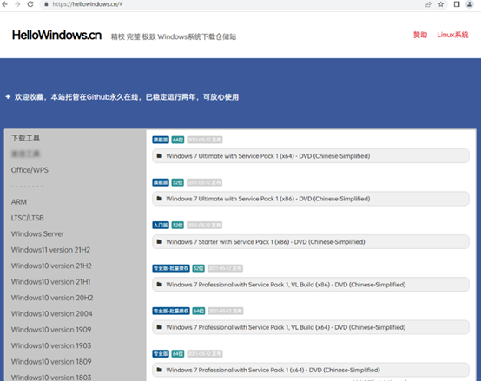Screen dimensions: 481x381
Task: Select 下载工具 in the sidebar
Action: click(x=25, y=138)
